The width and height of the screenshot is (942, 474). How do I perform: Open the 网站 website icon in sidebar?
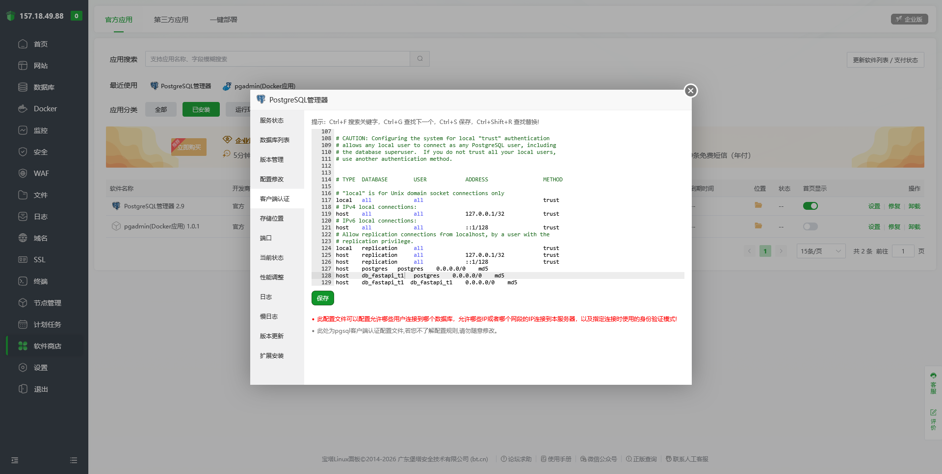[23, 66]
